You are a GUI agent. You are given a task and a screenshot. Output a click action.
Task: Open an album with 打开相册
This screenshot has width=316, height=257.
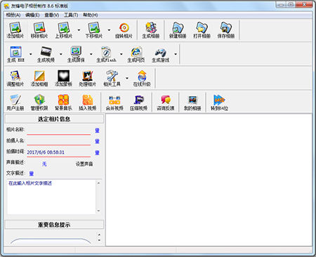coord(202,30)
